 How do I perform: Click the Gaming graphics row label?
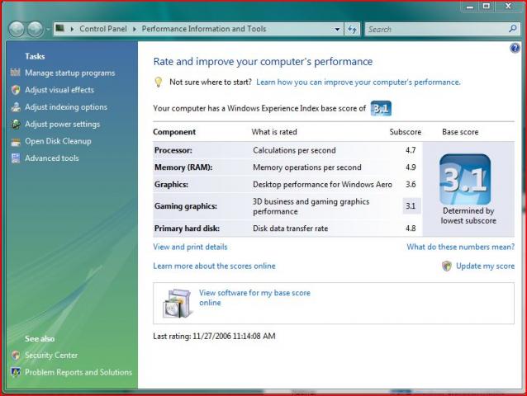click(x=186, y=206)
